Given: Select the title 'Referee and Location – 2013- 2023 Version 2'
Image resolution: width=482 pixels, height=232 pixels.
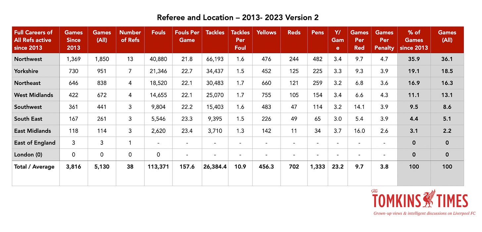Looking at the screenshot, I should point(238,18).
